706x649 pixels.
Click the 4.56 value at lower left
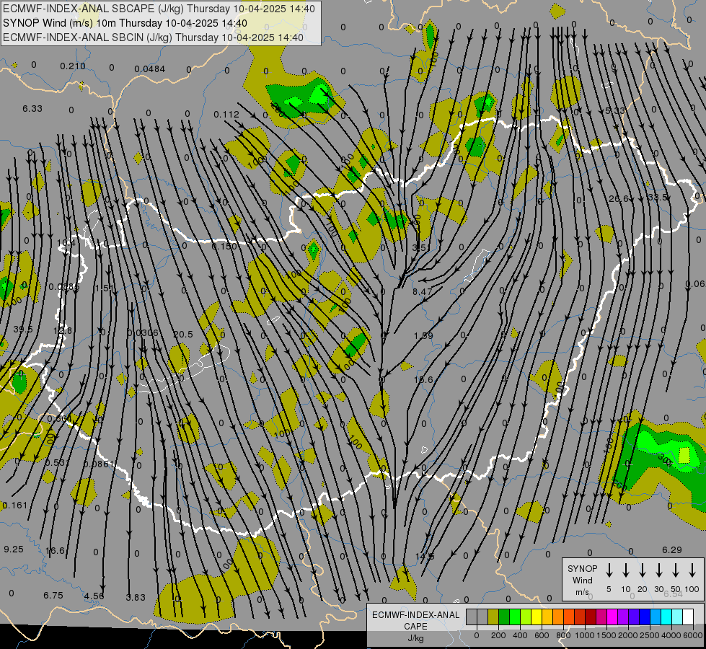(94, 596)
